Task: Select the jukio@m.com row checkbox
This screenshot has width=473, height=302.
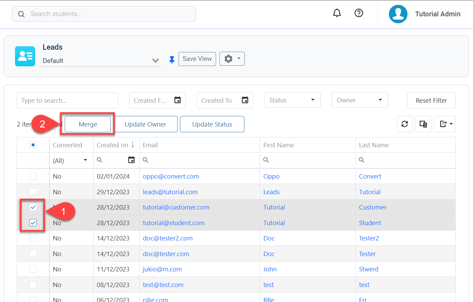Action: point(33,269)
